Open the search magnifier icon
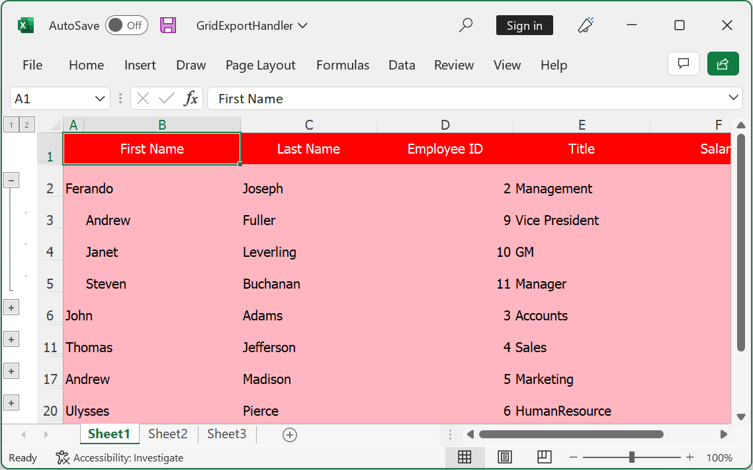 [465, 25]
